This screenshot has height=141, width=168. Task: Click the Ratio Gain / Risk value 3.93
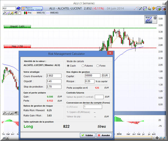click(x=49, y=115)
